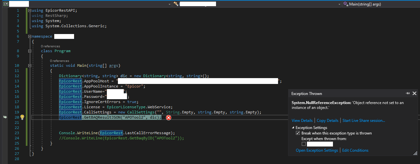Click the class icon in the types dropdown
This screenshot has height=164, width=420.
[x=176, y=4]
